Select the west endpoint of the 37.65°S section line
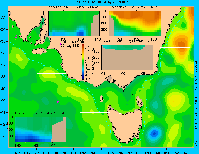Screen dimensions: 199x154 click(x=37, y=73)
